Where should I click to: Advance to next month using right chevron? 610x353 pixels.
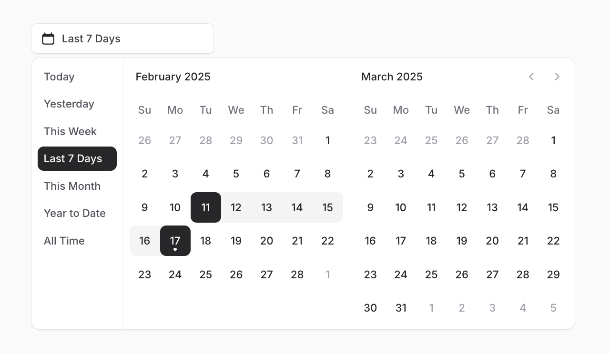[557, 77]
